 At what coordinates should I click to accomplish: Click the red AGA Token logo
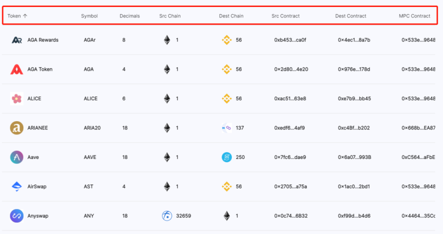coord(17,69)
